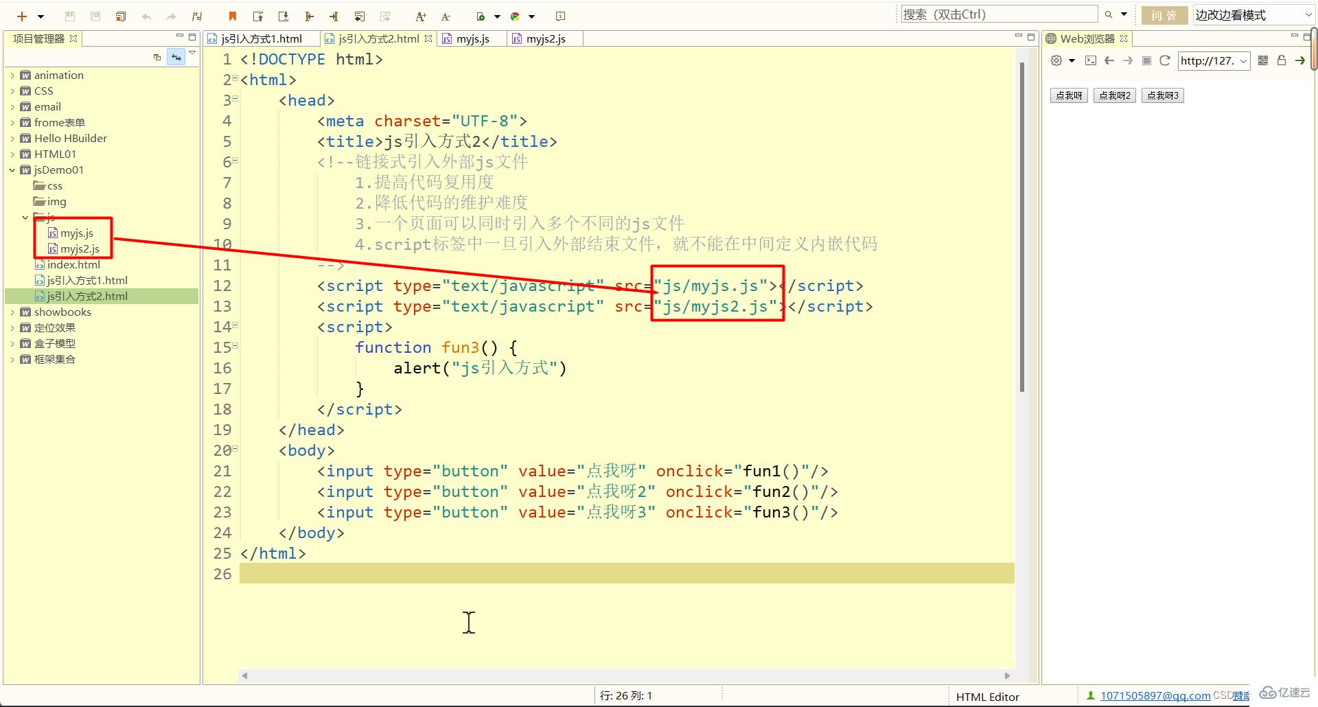Click the increase font size A+ icon
Image resolution: width=1318 pixels, height=707 pixels.
pyautogui.click(x=421, y=16)
